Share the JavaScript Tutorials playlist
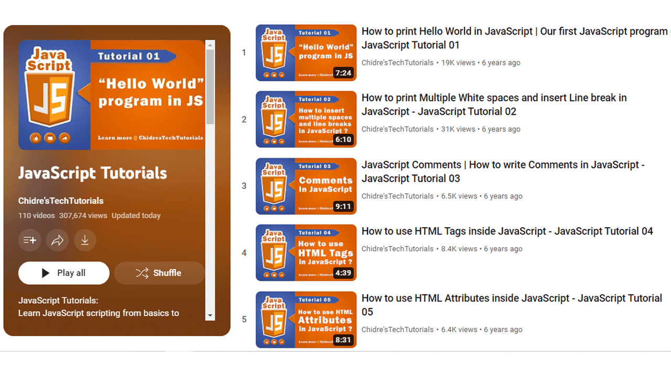 pos(57,240)
